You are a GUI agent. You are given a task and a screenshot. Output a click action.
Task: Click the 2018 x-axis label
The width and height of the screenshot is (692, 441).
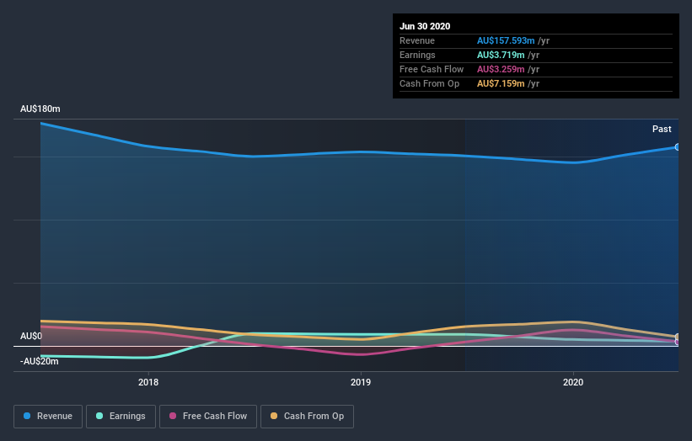(148, 382)
